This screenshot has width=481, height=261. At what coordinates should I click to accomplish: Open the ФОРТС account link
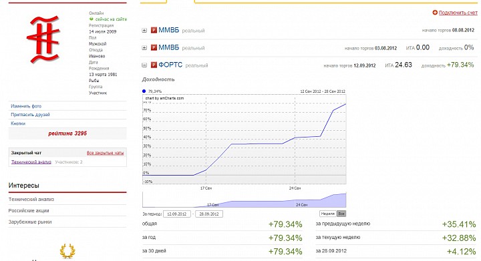pos(170,65)
